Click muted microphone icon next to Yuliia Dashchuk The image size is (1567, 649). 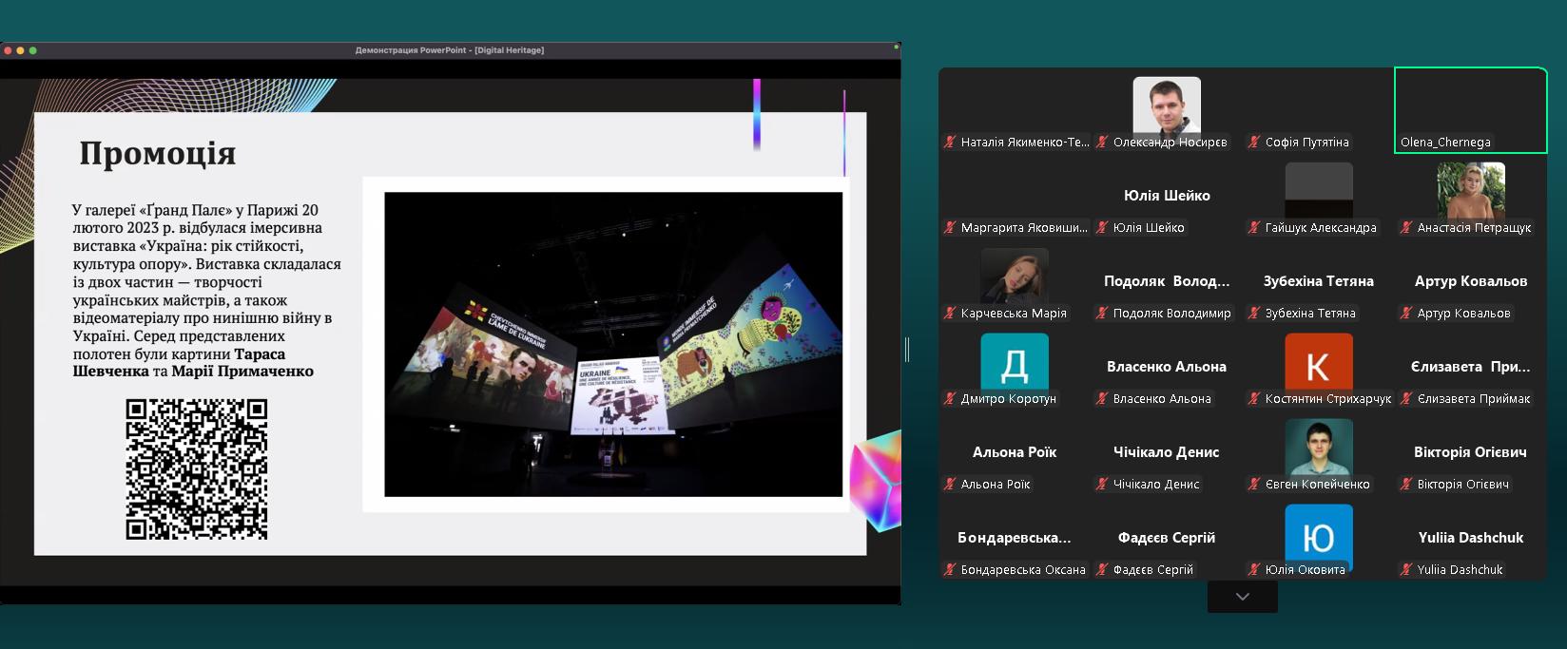click(x=1405, y=570)
